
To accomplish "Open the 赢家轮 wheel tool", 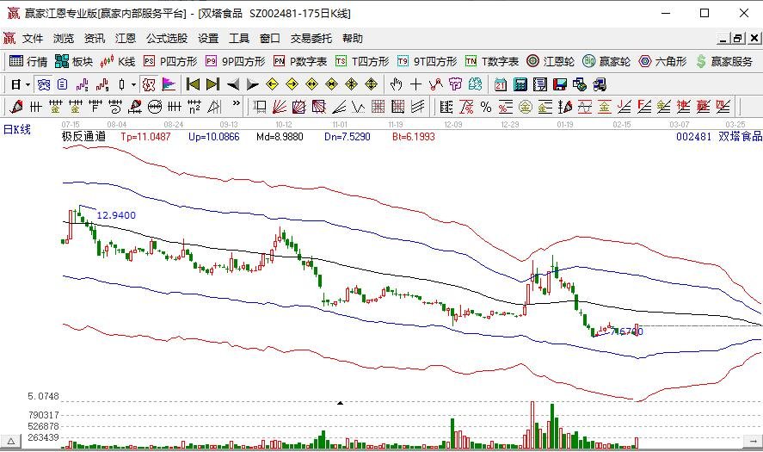I will click(606, 61).
